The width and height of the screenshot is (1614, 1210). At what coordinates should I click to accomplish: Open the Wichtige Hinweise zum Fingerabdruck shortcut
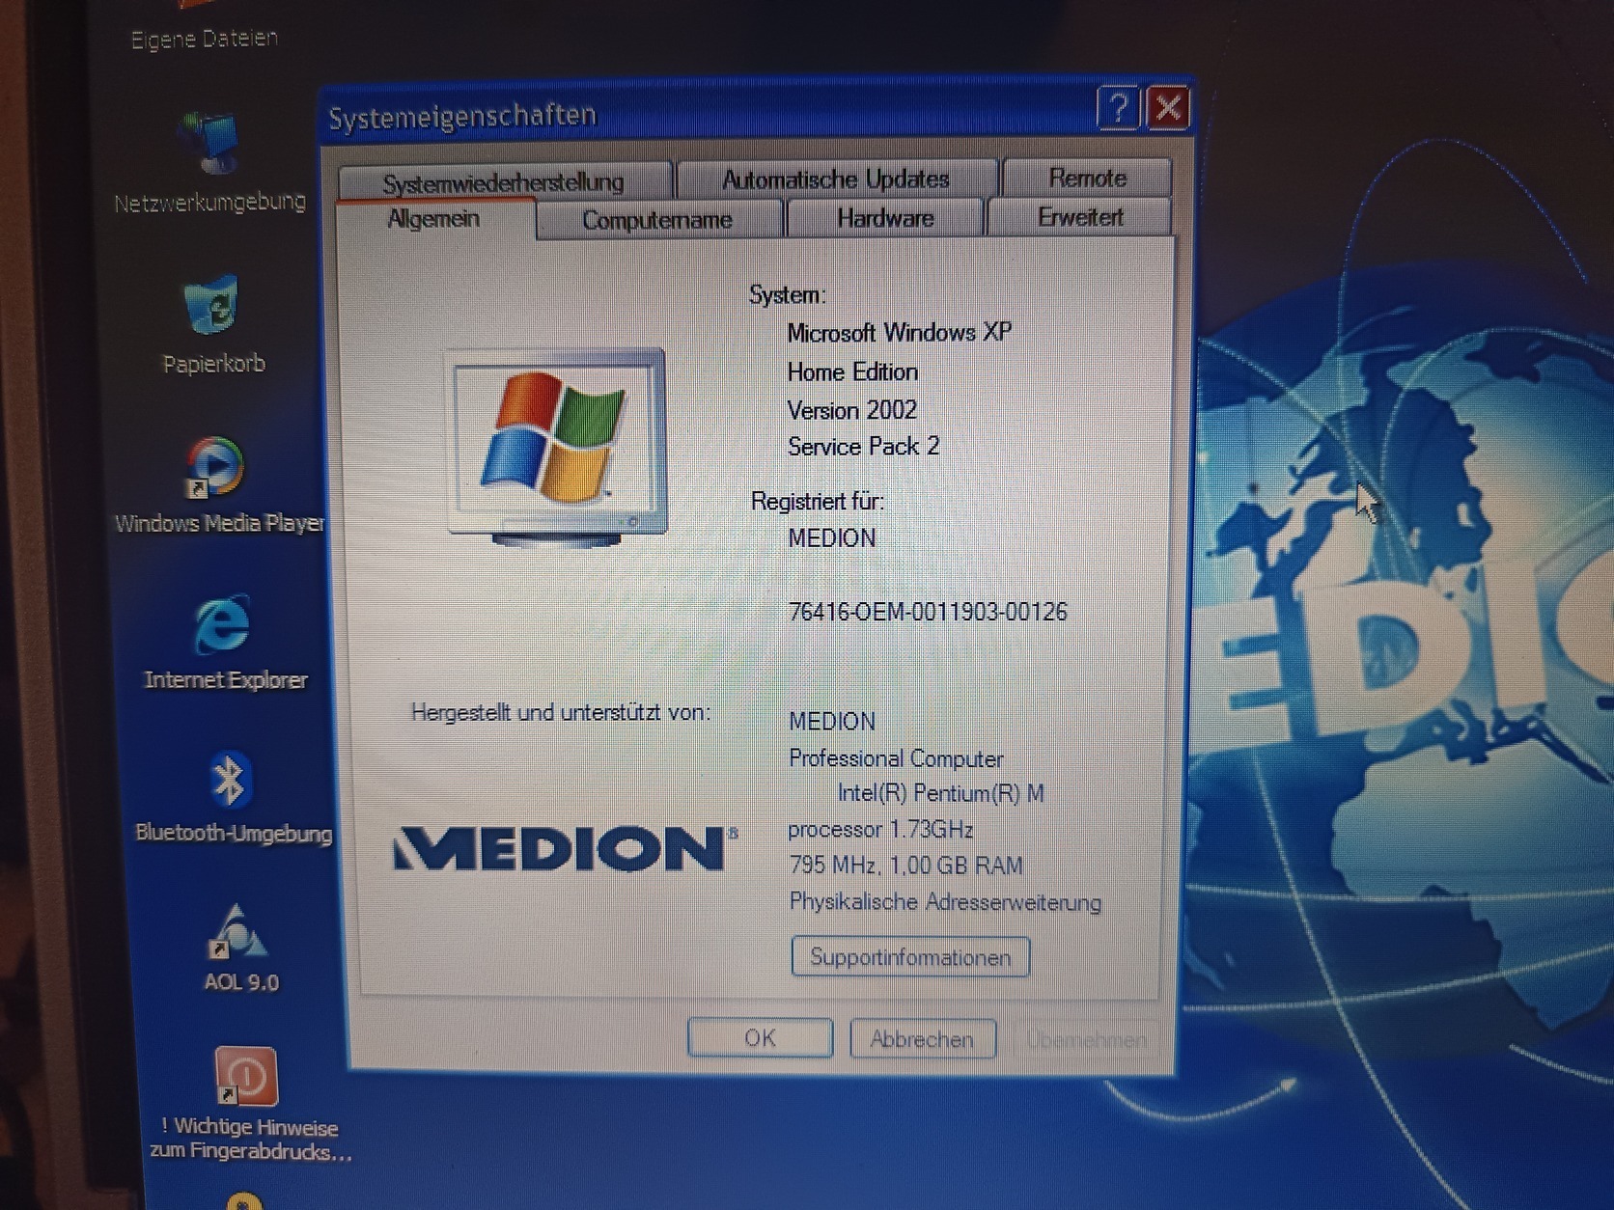pyautogui.click(x=246, y=1076)
